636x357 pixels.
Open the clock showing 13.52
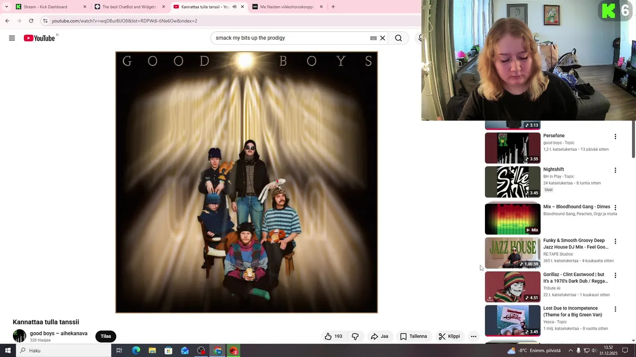608,351
